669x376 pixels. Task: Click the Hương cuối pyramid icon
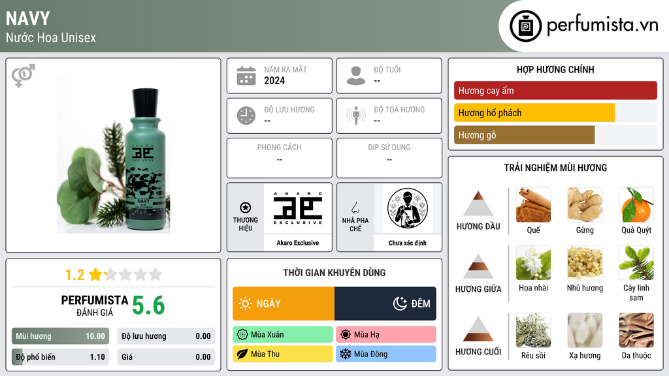[478, 329]
